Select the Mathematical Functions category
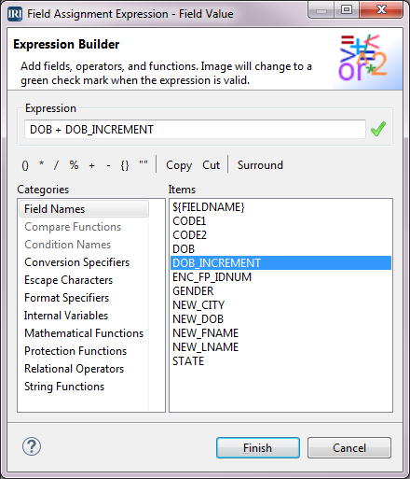410x479 pixels. [84, 333]
